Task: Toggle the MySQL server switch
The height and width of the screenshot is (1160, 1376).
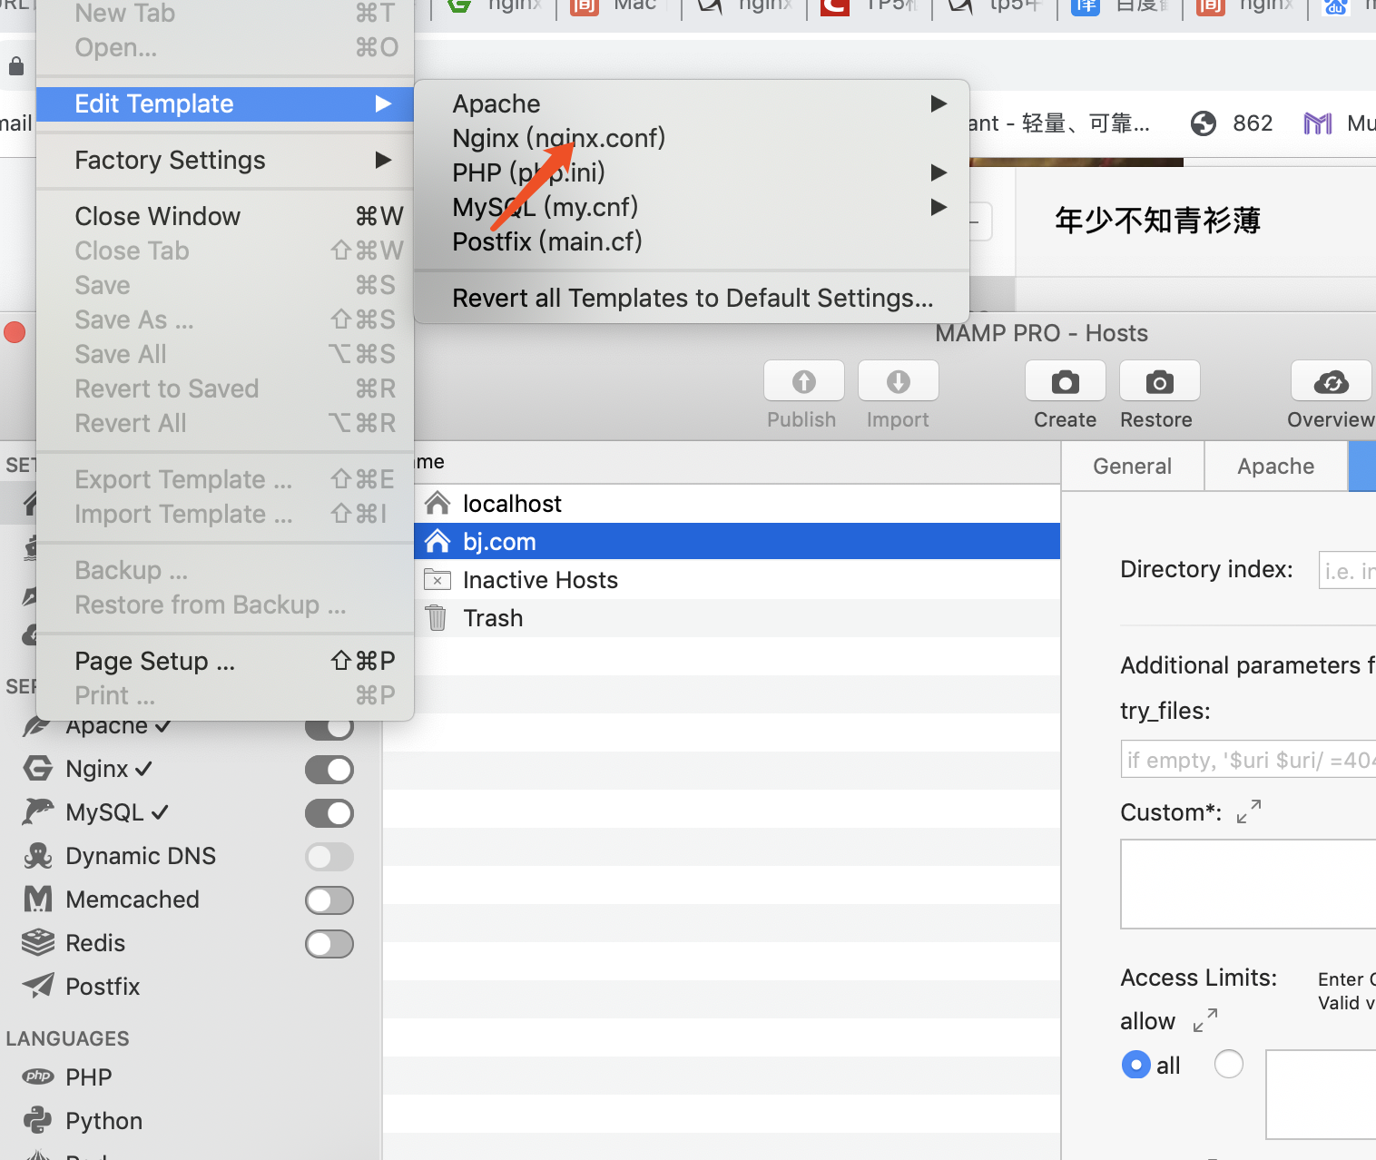Action: pos(329,813)
